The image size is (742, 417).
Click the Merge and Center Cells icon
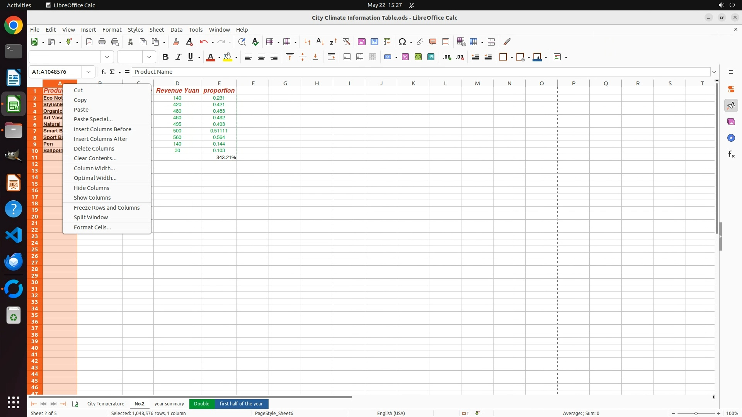pyautogui.click(x=347, y=57)
